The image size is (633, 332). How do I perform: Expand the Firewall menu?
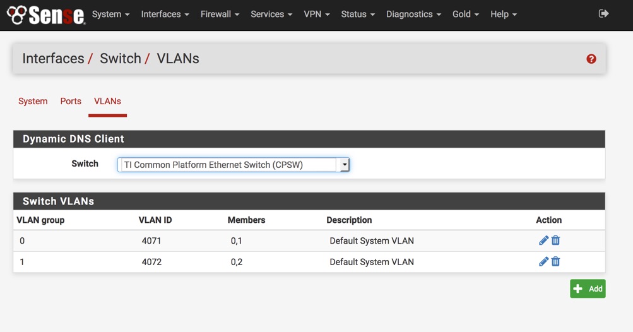[220, 14]
